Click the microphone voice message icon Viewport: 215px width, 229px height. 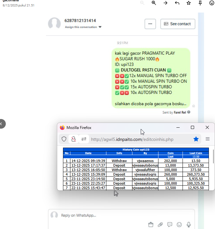189,224
